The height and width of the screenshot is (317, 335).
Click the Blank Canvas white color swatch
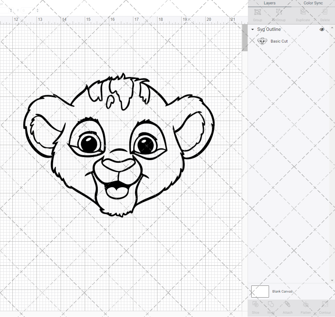tap(260, 292)
